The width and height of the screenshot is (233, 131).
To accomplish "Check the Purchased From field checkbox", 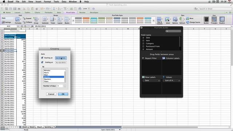I will [x=143, y=46].
